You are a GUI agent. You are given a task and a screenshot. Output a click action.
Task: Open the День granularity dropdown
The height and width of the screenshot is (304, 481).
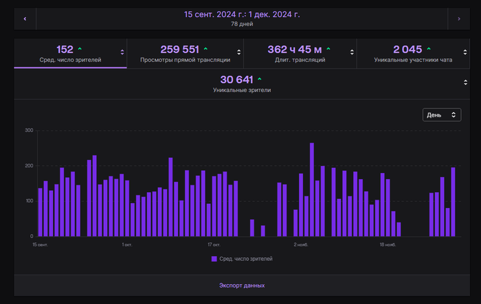point(442,115)
